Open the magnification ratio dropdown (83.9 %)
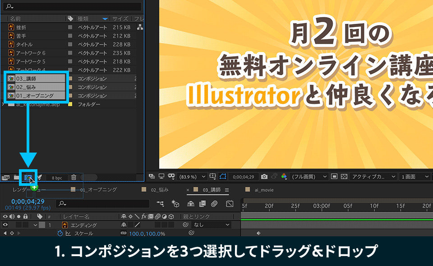The width and height of the screenshot is (433, 266). click(192, 177)
